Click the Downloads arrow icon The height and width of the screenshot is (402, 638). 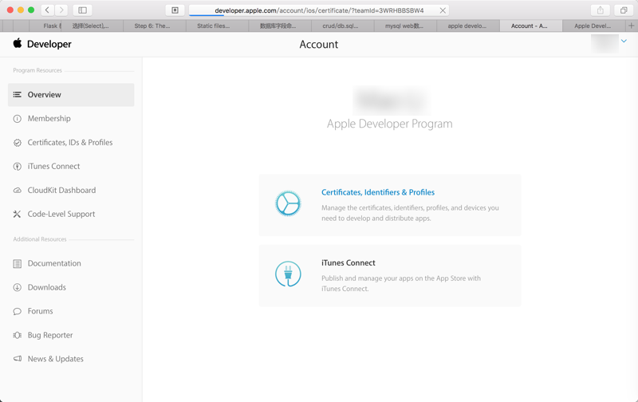coord(17,287)
